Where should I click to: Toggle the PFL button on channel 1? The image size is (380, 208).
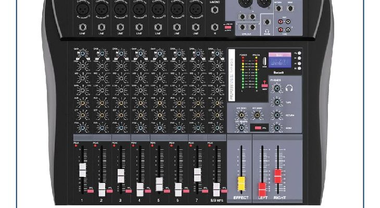click(91, 191)
